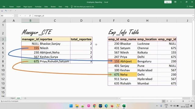Open File Explorer from taskbar

(x=77, y=106)
